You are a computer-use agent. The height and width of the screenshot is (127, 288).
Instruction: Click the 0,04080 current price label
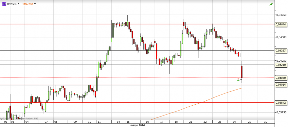tap(281, 78)
